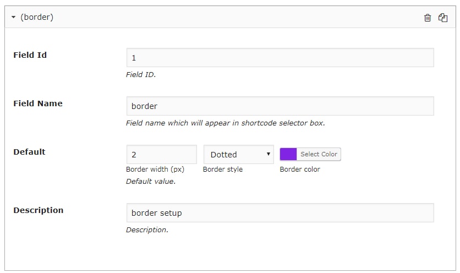This screenshot has width=460, height=273.
Task: Delete the border field with trash icon
Action: click(428, 18)
